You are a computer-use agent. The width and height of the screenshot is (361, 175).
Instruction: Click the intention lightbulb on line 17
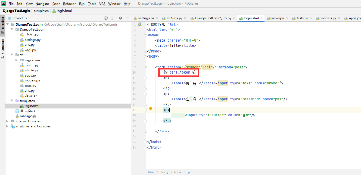pos(151,108)
